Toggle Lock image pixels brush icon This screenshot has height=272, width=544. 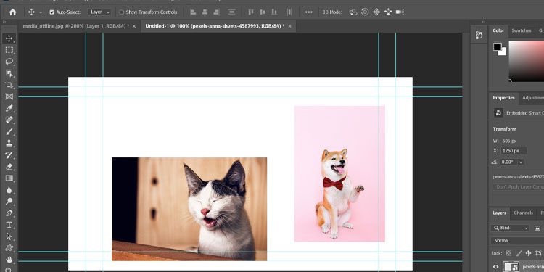[x=519, y=253]
